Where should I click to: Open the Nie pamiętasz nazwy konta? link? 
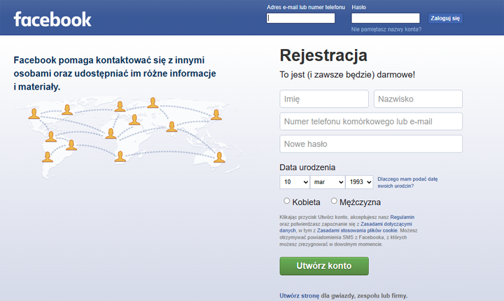386,29
